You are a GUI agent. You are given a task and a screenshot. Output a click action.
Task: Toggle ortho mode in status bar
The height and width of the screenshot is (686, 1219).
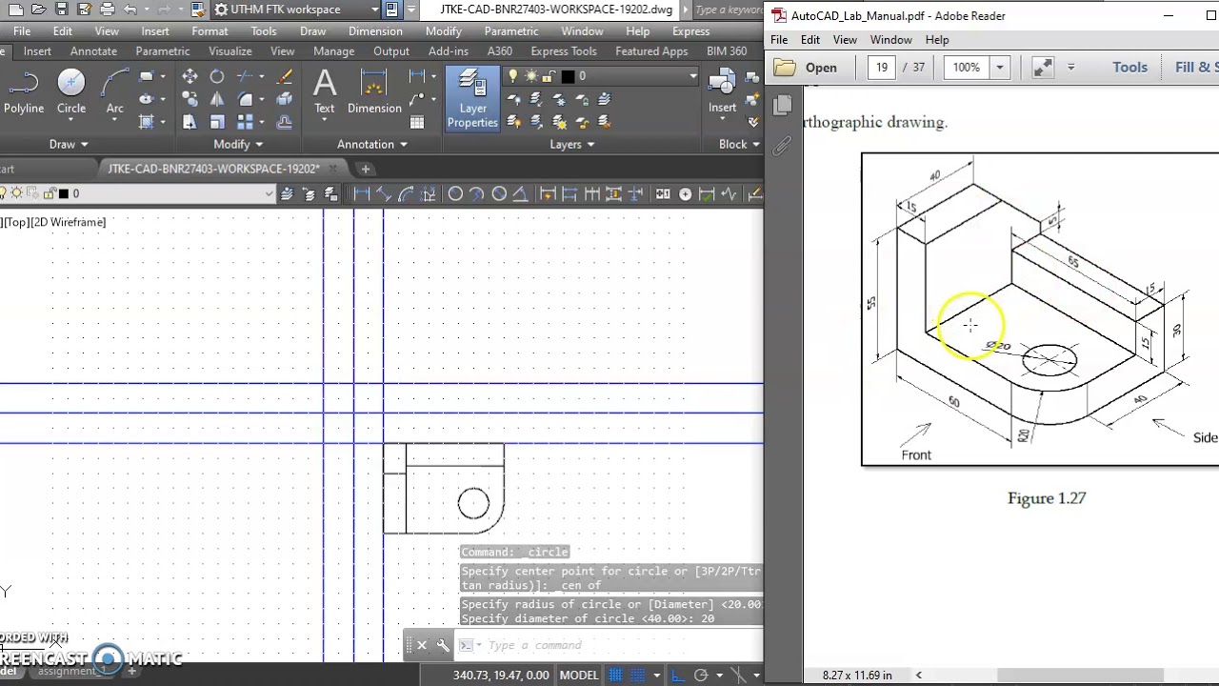(x=677, y=676)
